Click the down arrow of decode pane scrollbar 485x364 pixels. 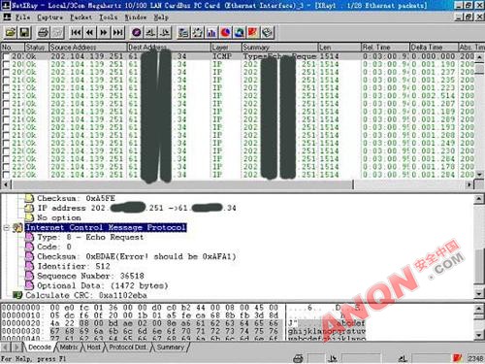479,293
